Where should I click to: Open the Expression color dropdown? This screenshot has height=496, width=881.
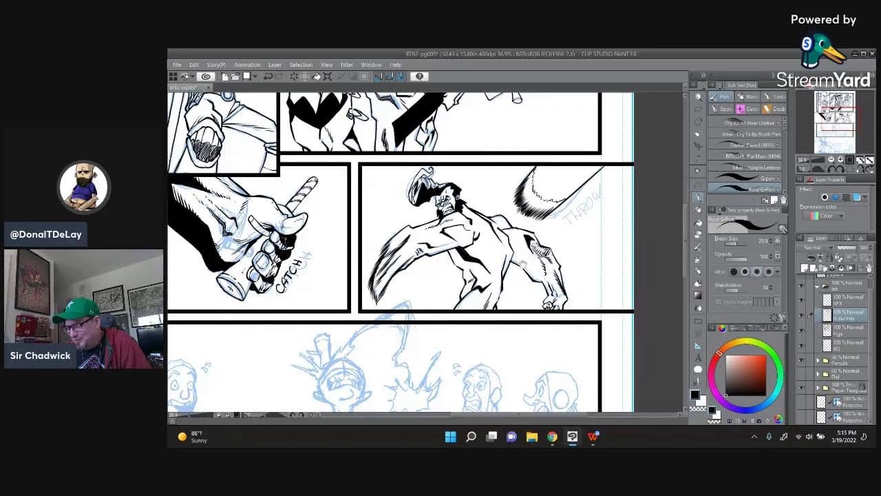pos(827,216)
